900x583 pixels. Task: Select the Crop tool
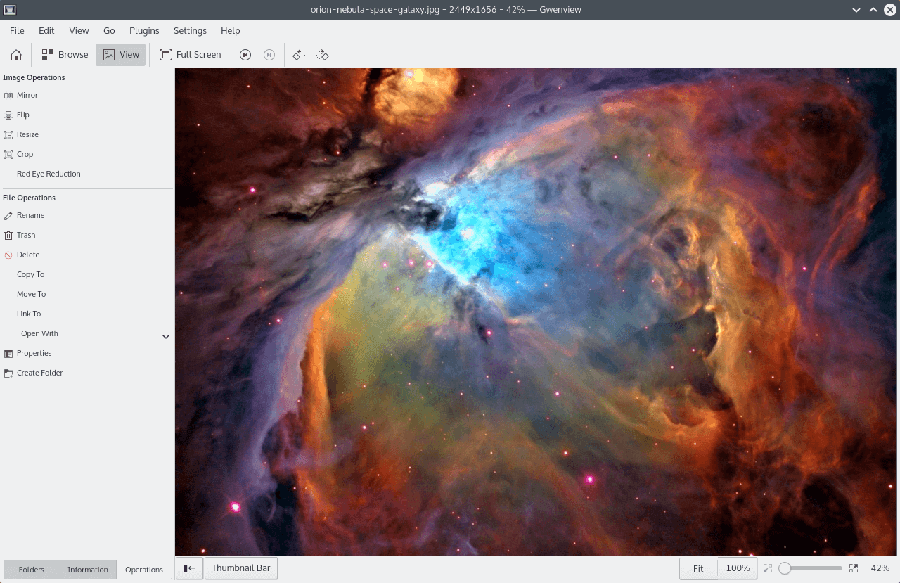coord(23,154)
